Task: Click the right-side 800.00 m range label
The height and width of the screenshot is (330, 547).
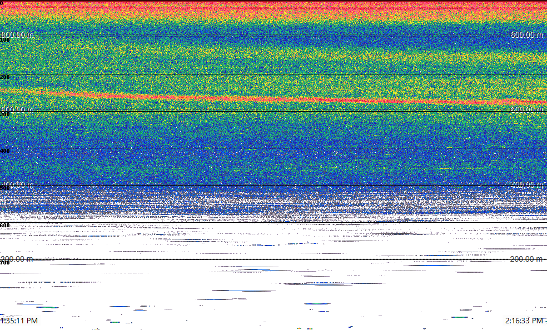Action: point(527,34)
